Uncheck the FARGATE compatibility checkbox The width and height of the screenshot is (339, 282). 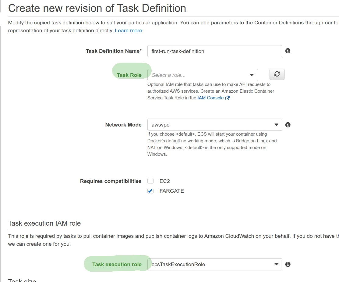click(x=150, y=191)
